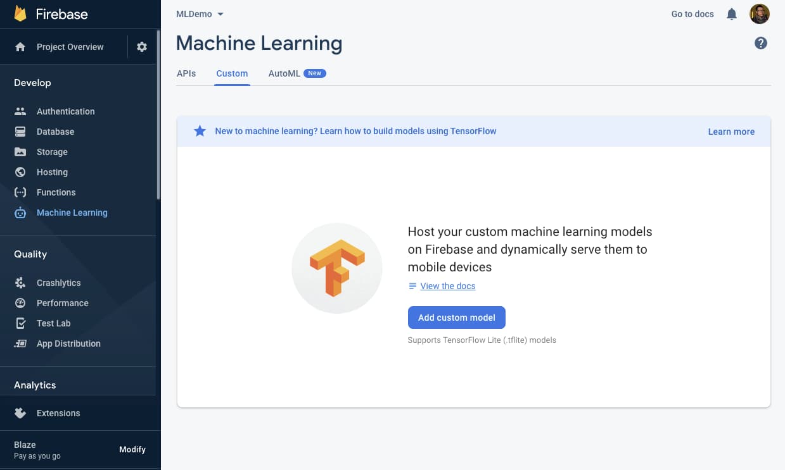The width and height of the screenshot is (785, 470).
Task: Open Functions in the Develop section
Action: point(56,192)
